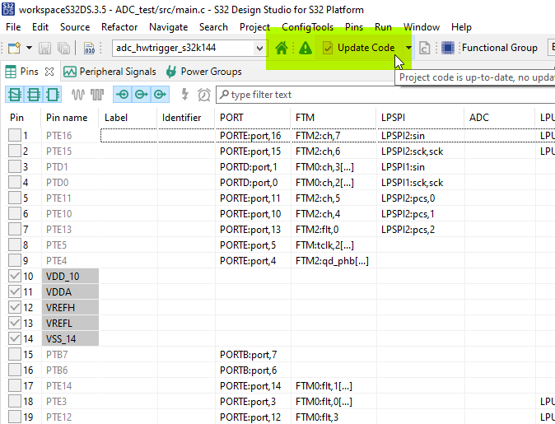Screen dimensions: 555x424
Task: Check the box for pin 3 PTD1
Action: [x=15, y=166]
